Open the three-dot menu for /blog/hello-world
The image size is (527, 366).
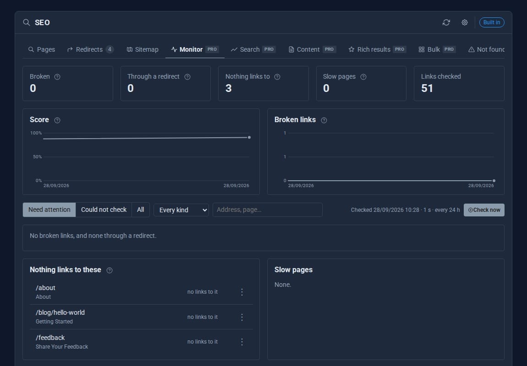[242, 317]
